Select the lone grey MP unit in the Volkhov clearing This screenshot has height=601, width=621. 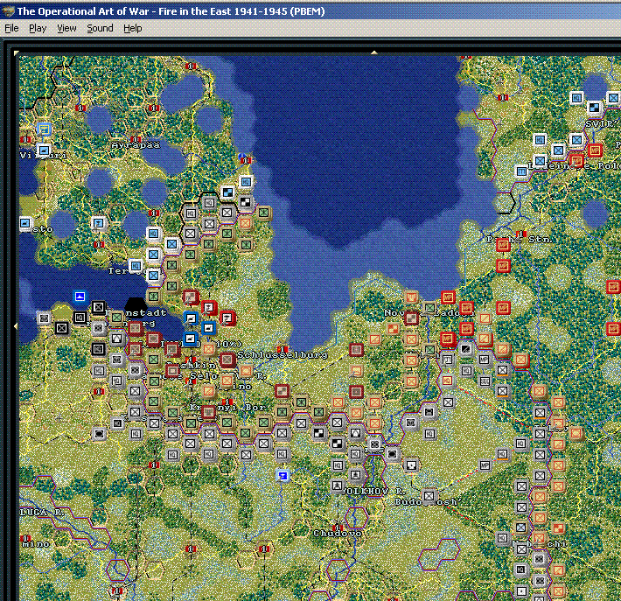[485, 465]
